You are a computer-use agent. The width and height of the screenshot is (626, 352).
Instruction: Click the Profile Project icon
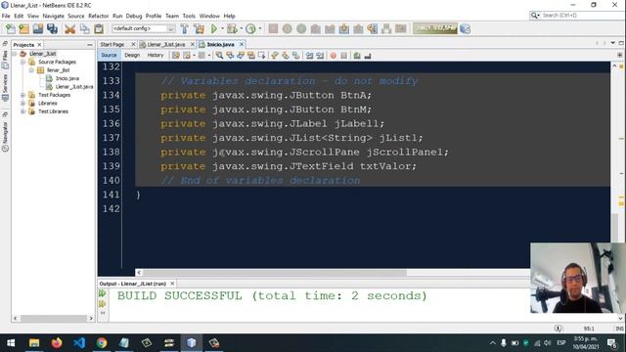(x=250, y=28)
